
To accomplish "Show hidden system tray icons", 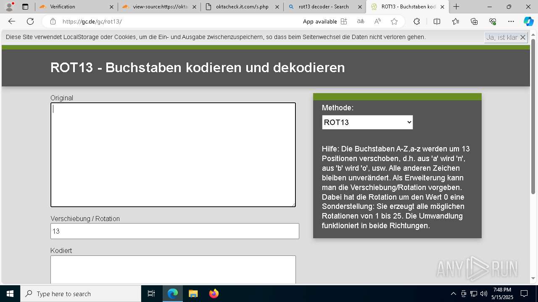I will tap(453, 294).
